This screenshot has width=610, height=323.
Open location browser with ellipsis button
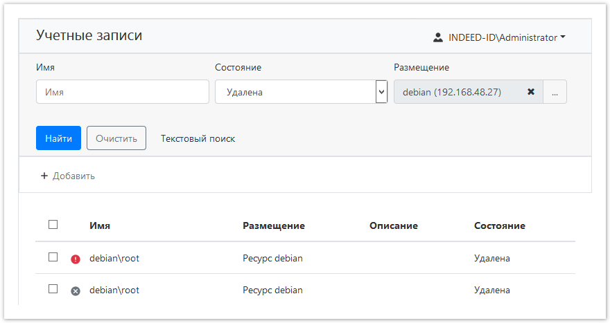[x=555, y=92]
